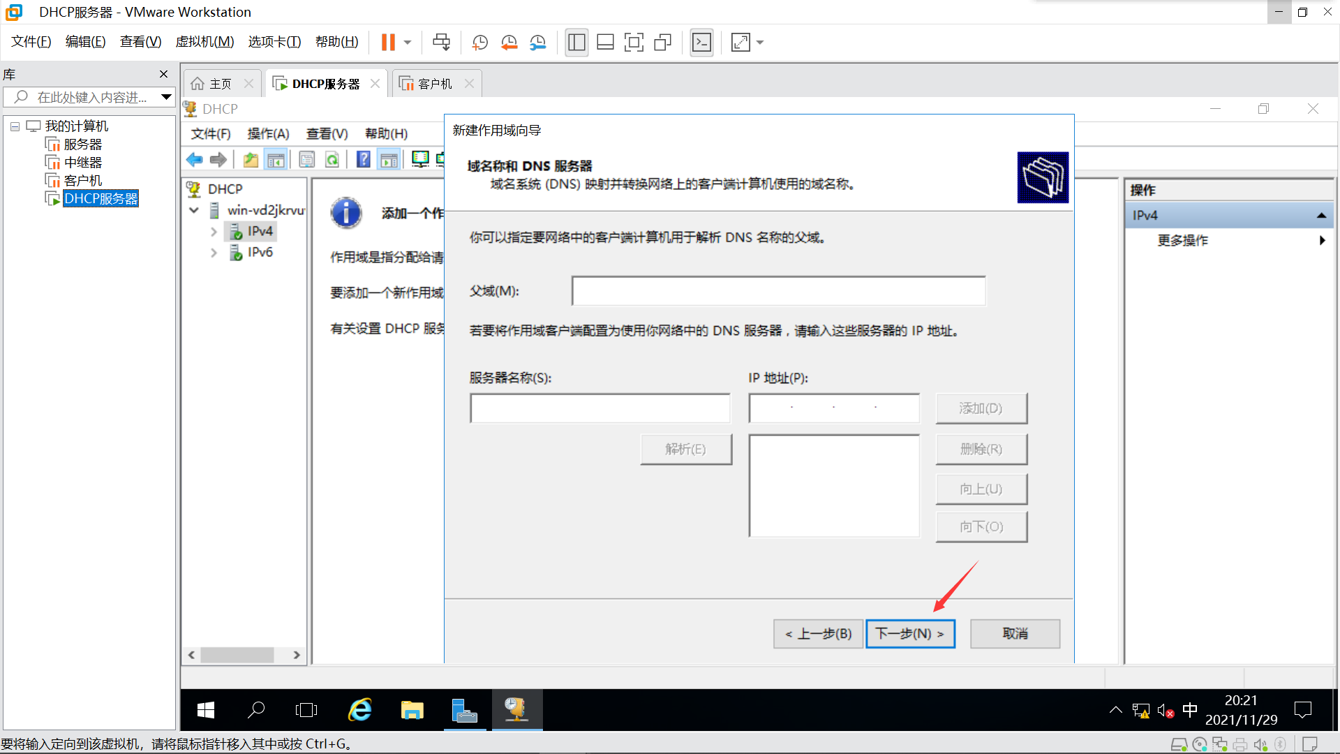
Task: Click the manage snapshots icon
Action: pyautogui.click(x=537, y=43)
